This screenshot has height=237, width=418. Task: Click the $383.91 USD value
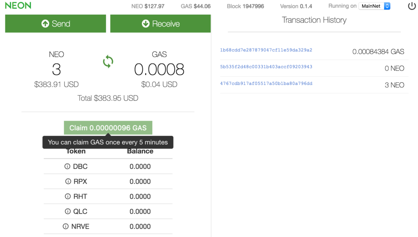click(56, 84)
